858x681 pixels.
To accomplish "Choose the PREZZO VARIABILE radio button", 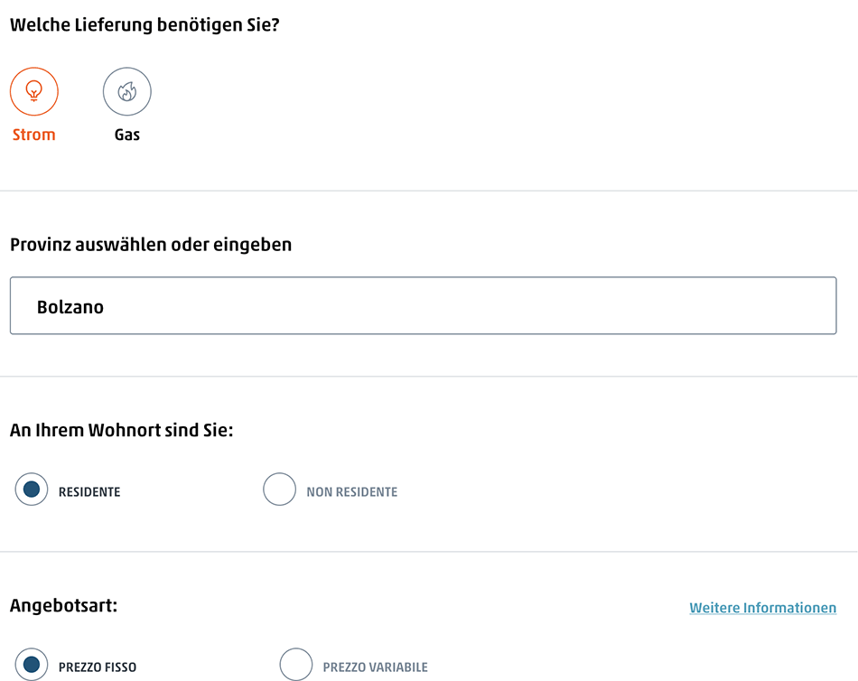I will [296, 664].
